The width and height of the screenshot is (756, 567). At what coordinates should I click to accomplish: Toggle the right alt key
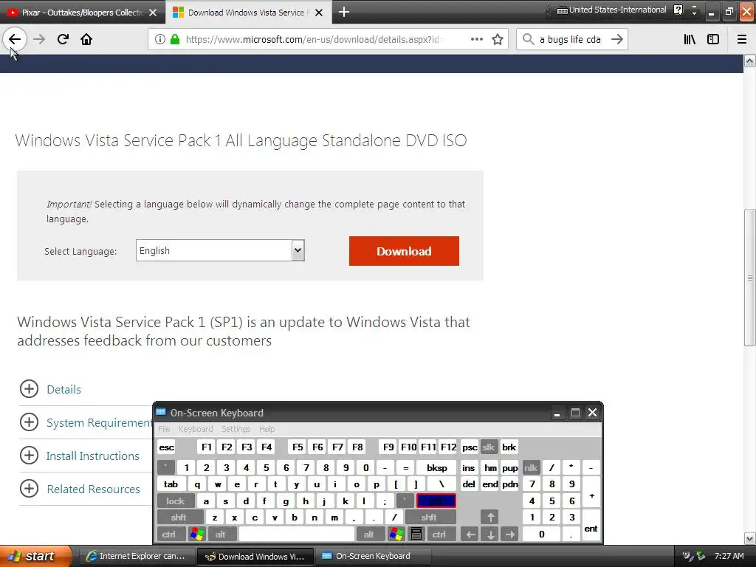tap(369, 534)
